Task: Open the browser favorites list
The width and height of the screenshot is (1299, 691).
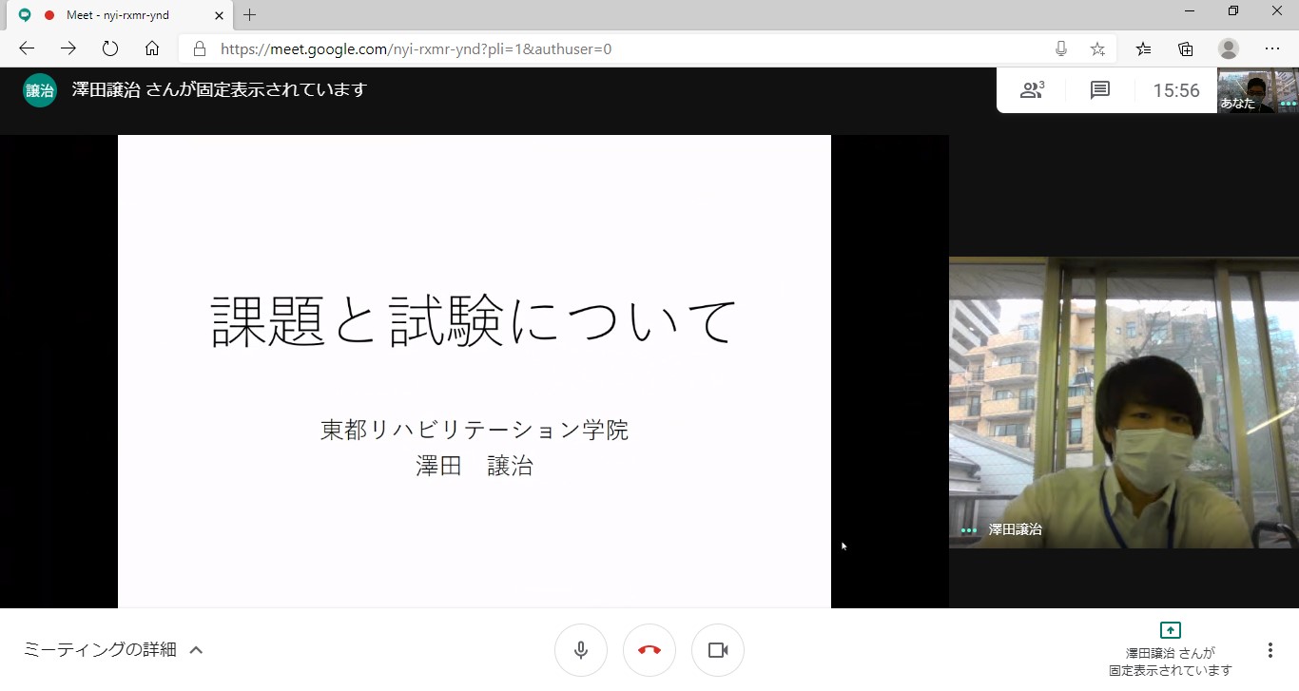Action: pyautogui.click(x=1143, y=48)
